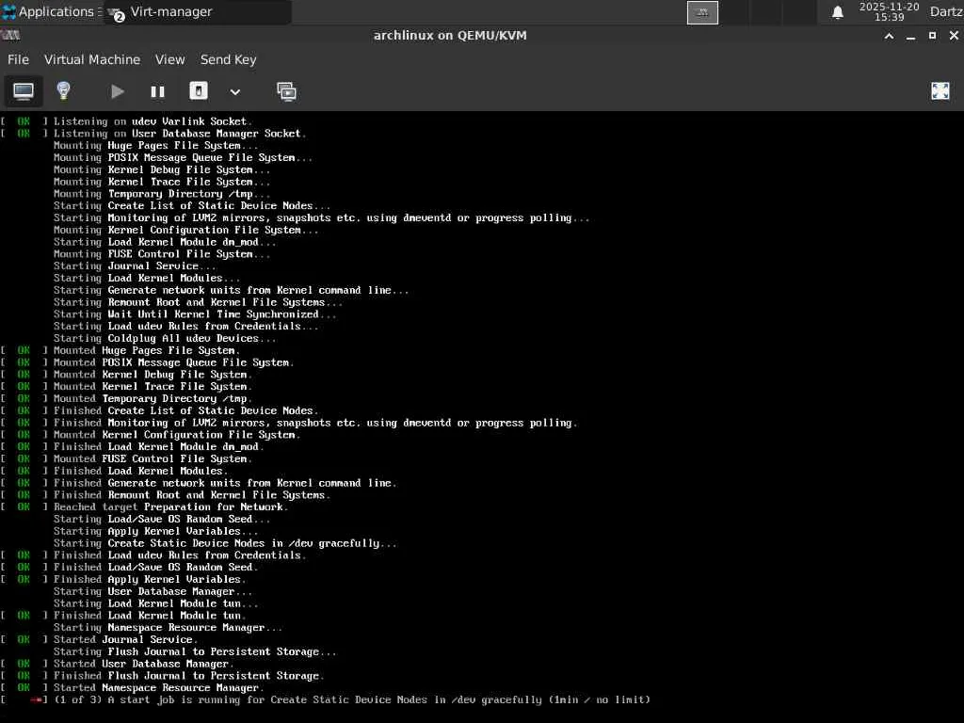964x723 pixels.
Task: Switch the console to fullscreen
Action: (x=940, y=91)
